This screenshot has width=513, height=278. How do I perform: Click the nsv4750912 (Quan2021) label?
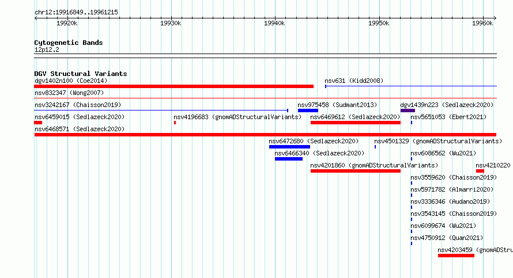pos(447,238)
